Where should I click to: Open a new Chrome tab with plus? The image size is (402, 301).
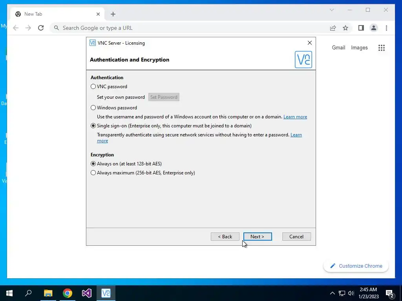click(x=113, y=14)
